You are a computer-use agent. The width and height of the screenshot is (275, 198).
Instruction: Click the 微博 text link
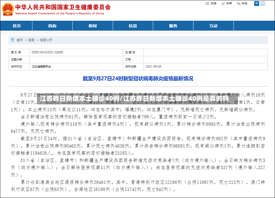click(x=229, y=3)
